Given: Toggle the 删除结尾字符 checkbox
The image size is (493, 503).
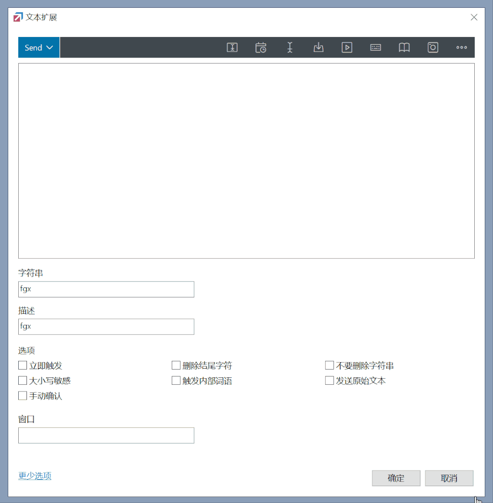Looking at the screenshot, I should (176, 365).
